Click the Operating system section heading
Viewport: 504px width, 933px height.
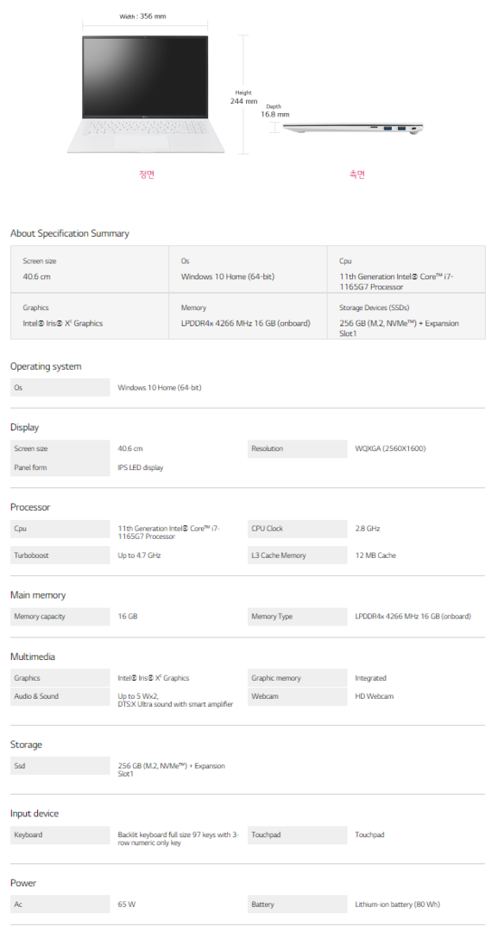point(46,366)
